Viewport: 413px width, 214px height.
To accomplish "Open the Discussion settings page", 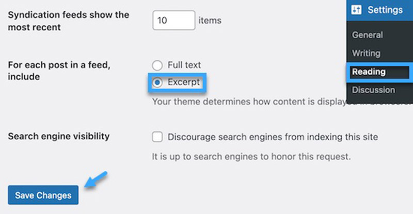I will pyautogui.click(x=373, y=90).
